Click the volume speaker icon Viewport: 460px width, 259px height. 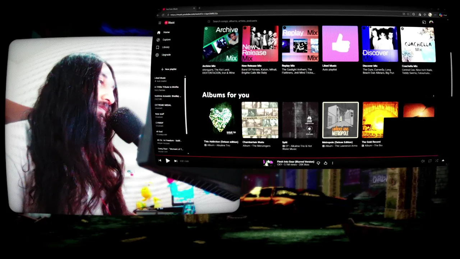[423, 161]
